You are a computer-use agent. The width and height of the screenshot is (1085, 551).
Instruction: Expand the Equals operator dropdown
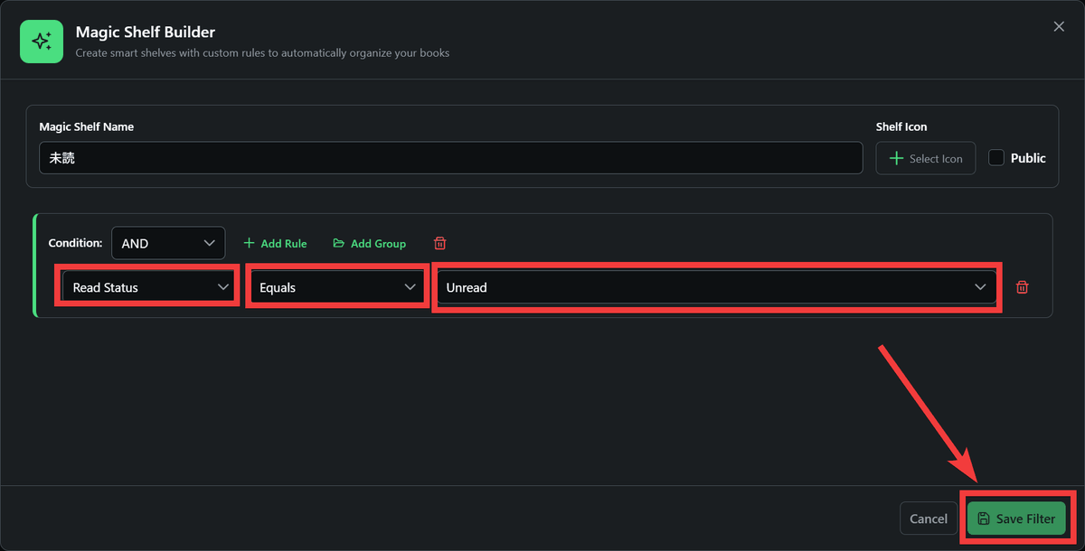[336, 287]
